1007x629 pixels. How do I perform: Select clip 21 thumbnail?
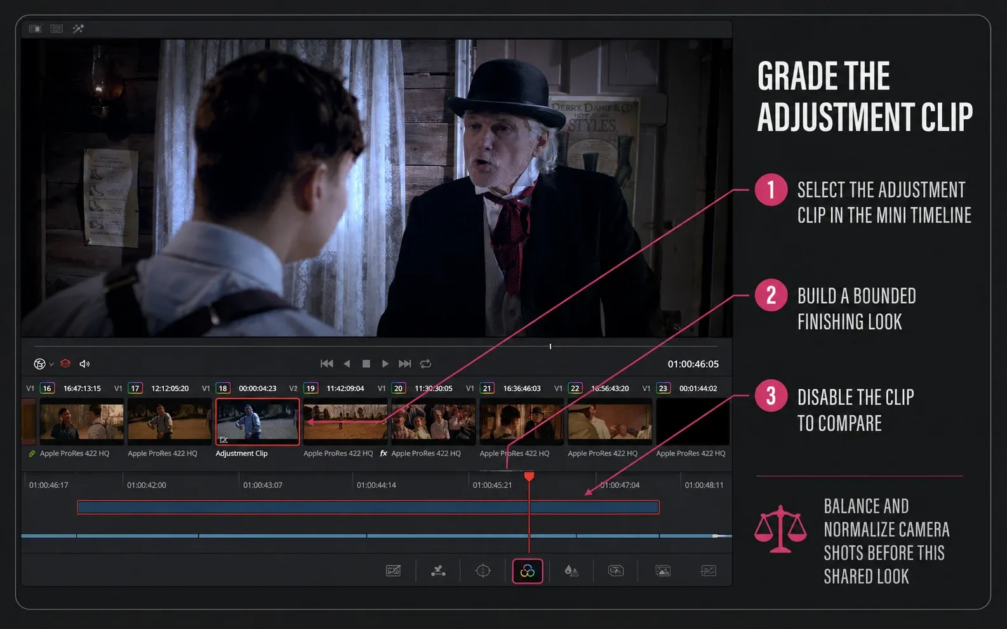pyautogui.click(x=522, y=422)
